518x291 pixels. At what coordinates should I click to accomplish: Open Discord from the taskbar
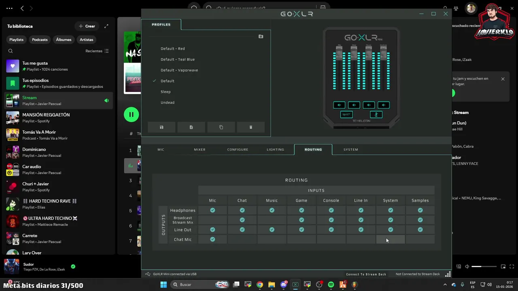tap(284, 285)
